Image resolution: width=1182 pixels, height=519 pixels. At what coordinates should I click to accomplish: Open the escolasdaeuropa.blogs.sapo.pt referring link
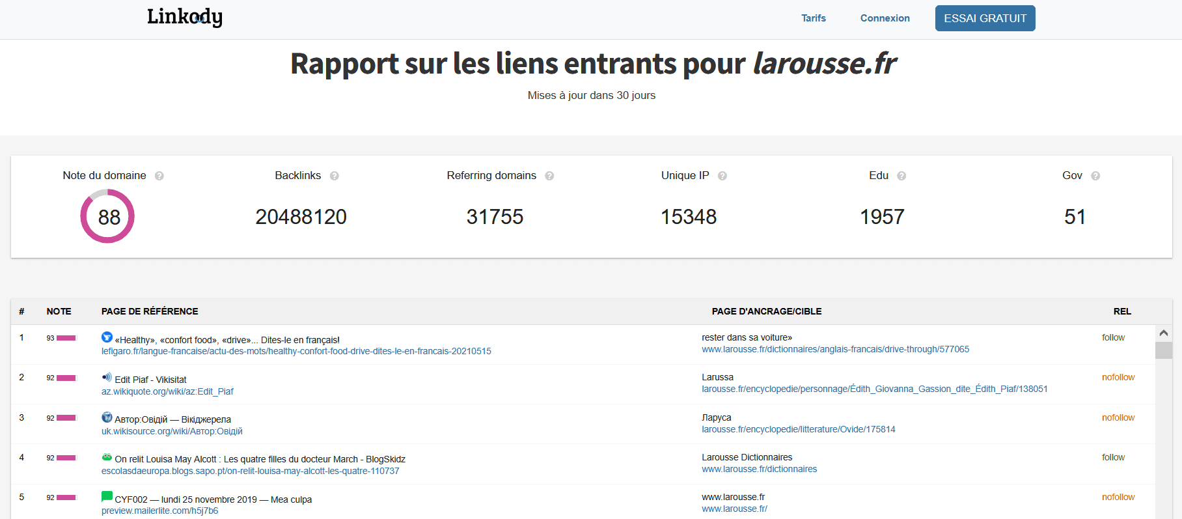pyautogui.click(x=251, y=471)
